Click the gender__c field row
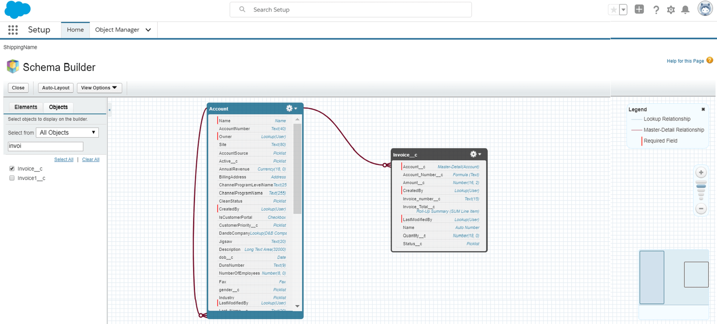The image size is (717, 324). [x=252, y=290]
